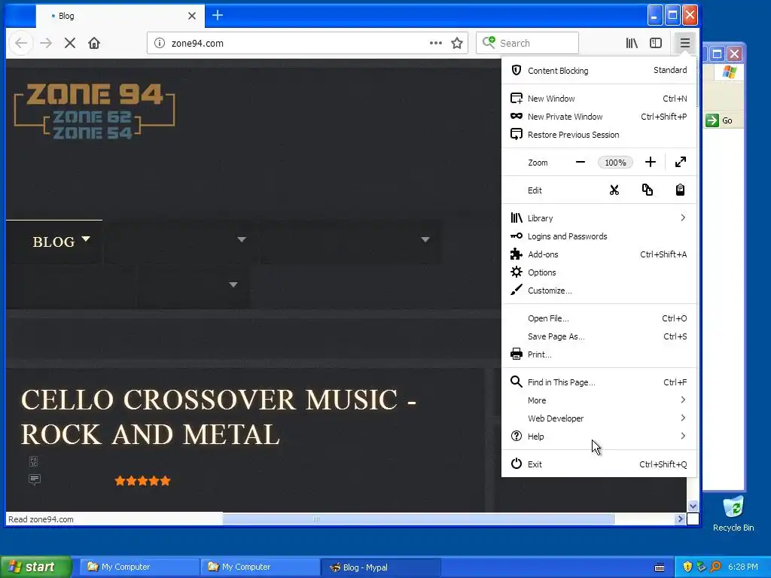This screenshot has height=578, width=771.
Task: Reset zoom via 100% label
Action: click(615, 163)
